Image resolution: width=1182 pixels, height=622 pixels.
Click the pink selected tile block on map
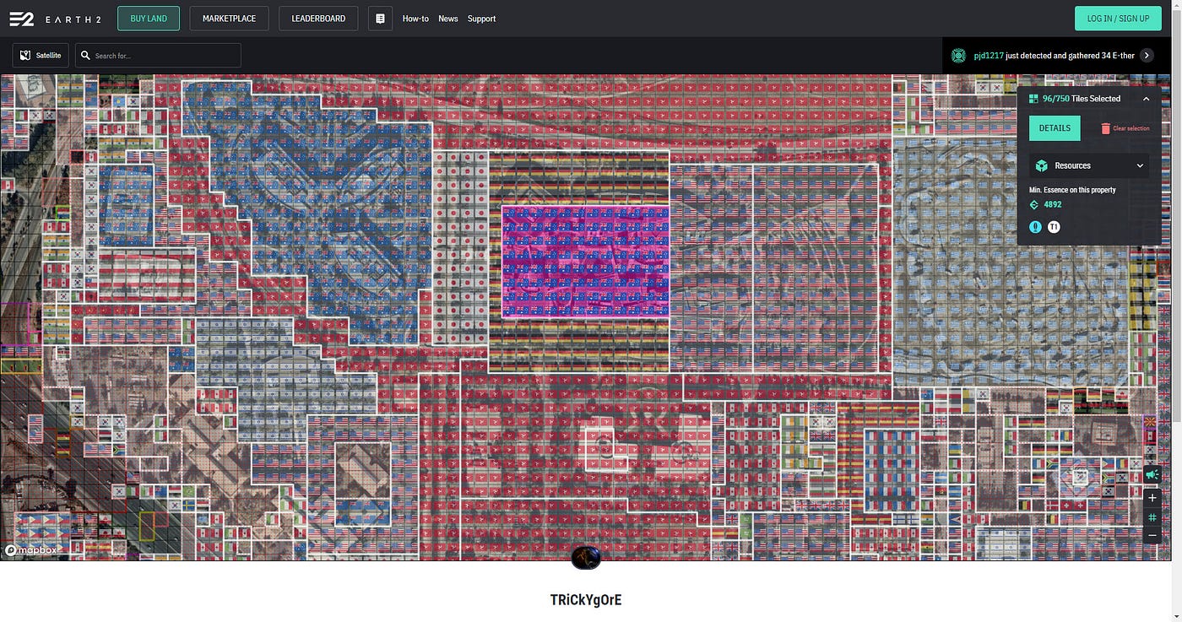coord(585,261)
